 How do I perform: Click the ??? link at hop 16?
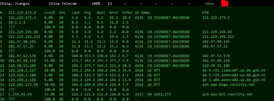pos(12,90)
